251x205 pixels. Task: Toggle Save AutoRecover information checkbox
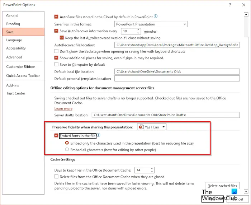pyautogui.click(x=56, y=31)
